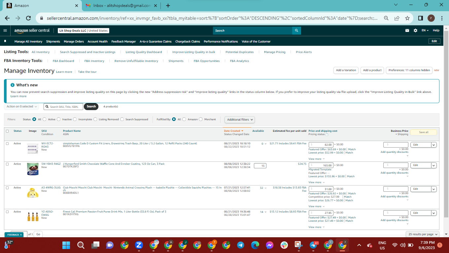Launch Zoom from the taskbar
449x253 pixels.
[139, 245]
